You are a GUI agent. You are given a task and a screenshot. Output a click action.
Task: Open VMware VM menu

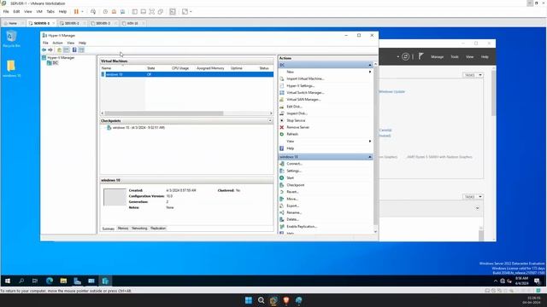click(x=39, y=11)
